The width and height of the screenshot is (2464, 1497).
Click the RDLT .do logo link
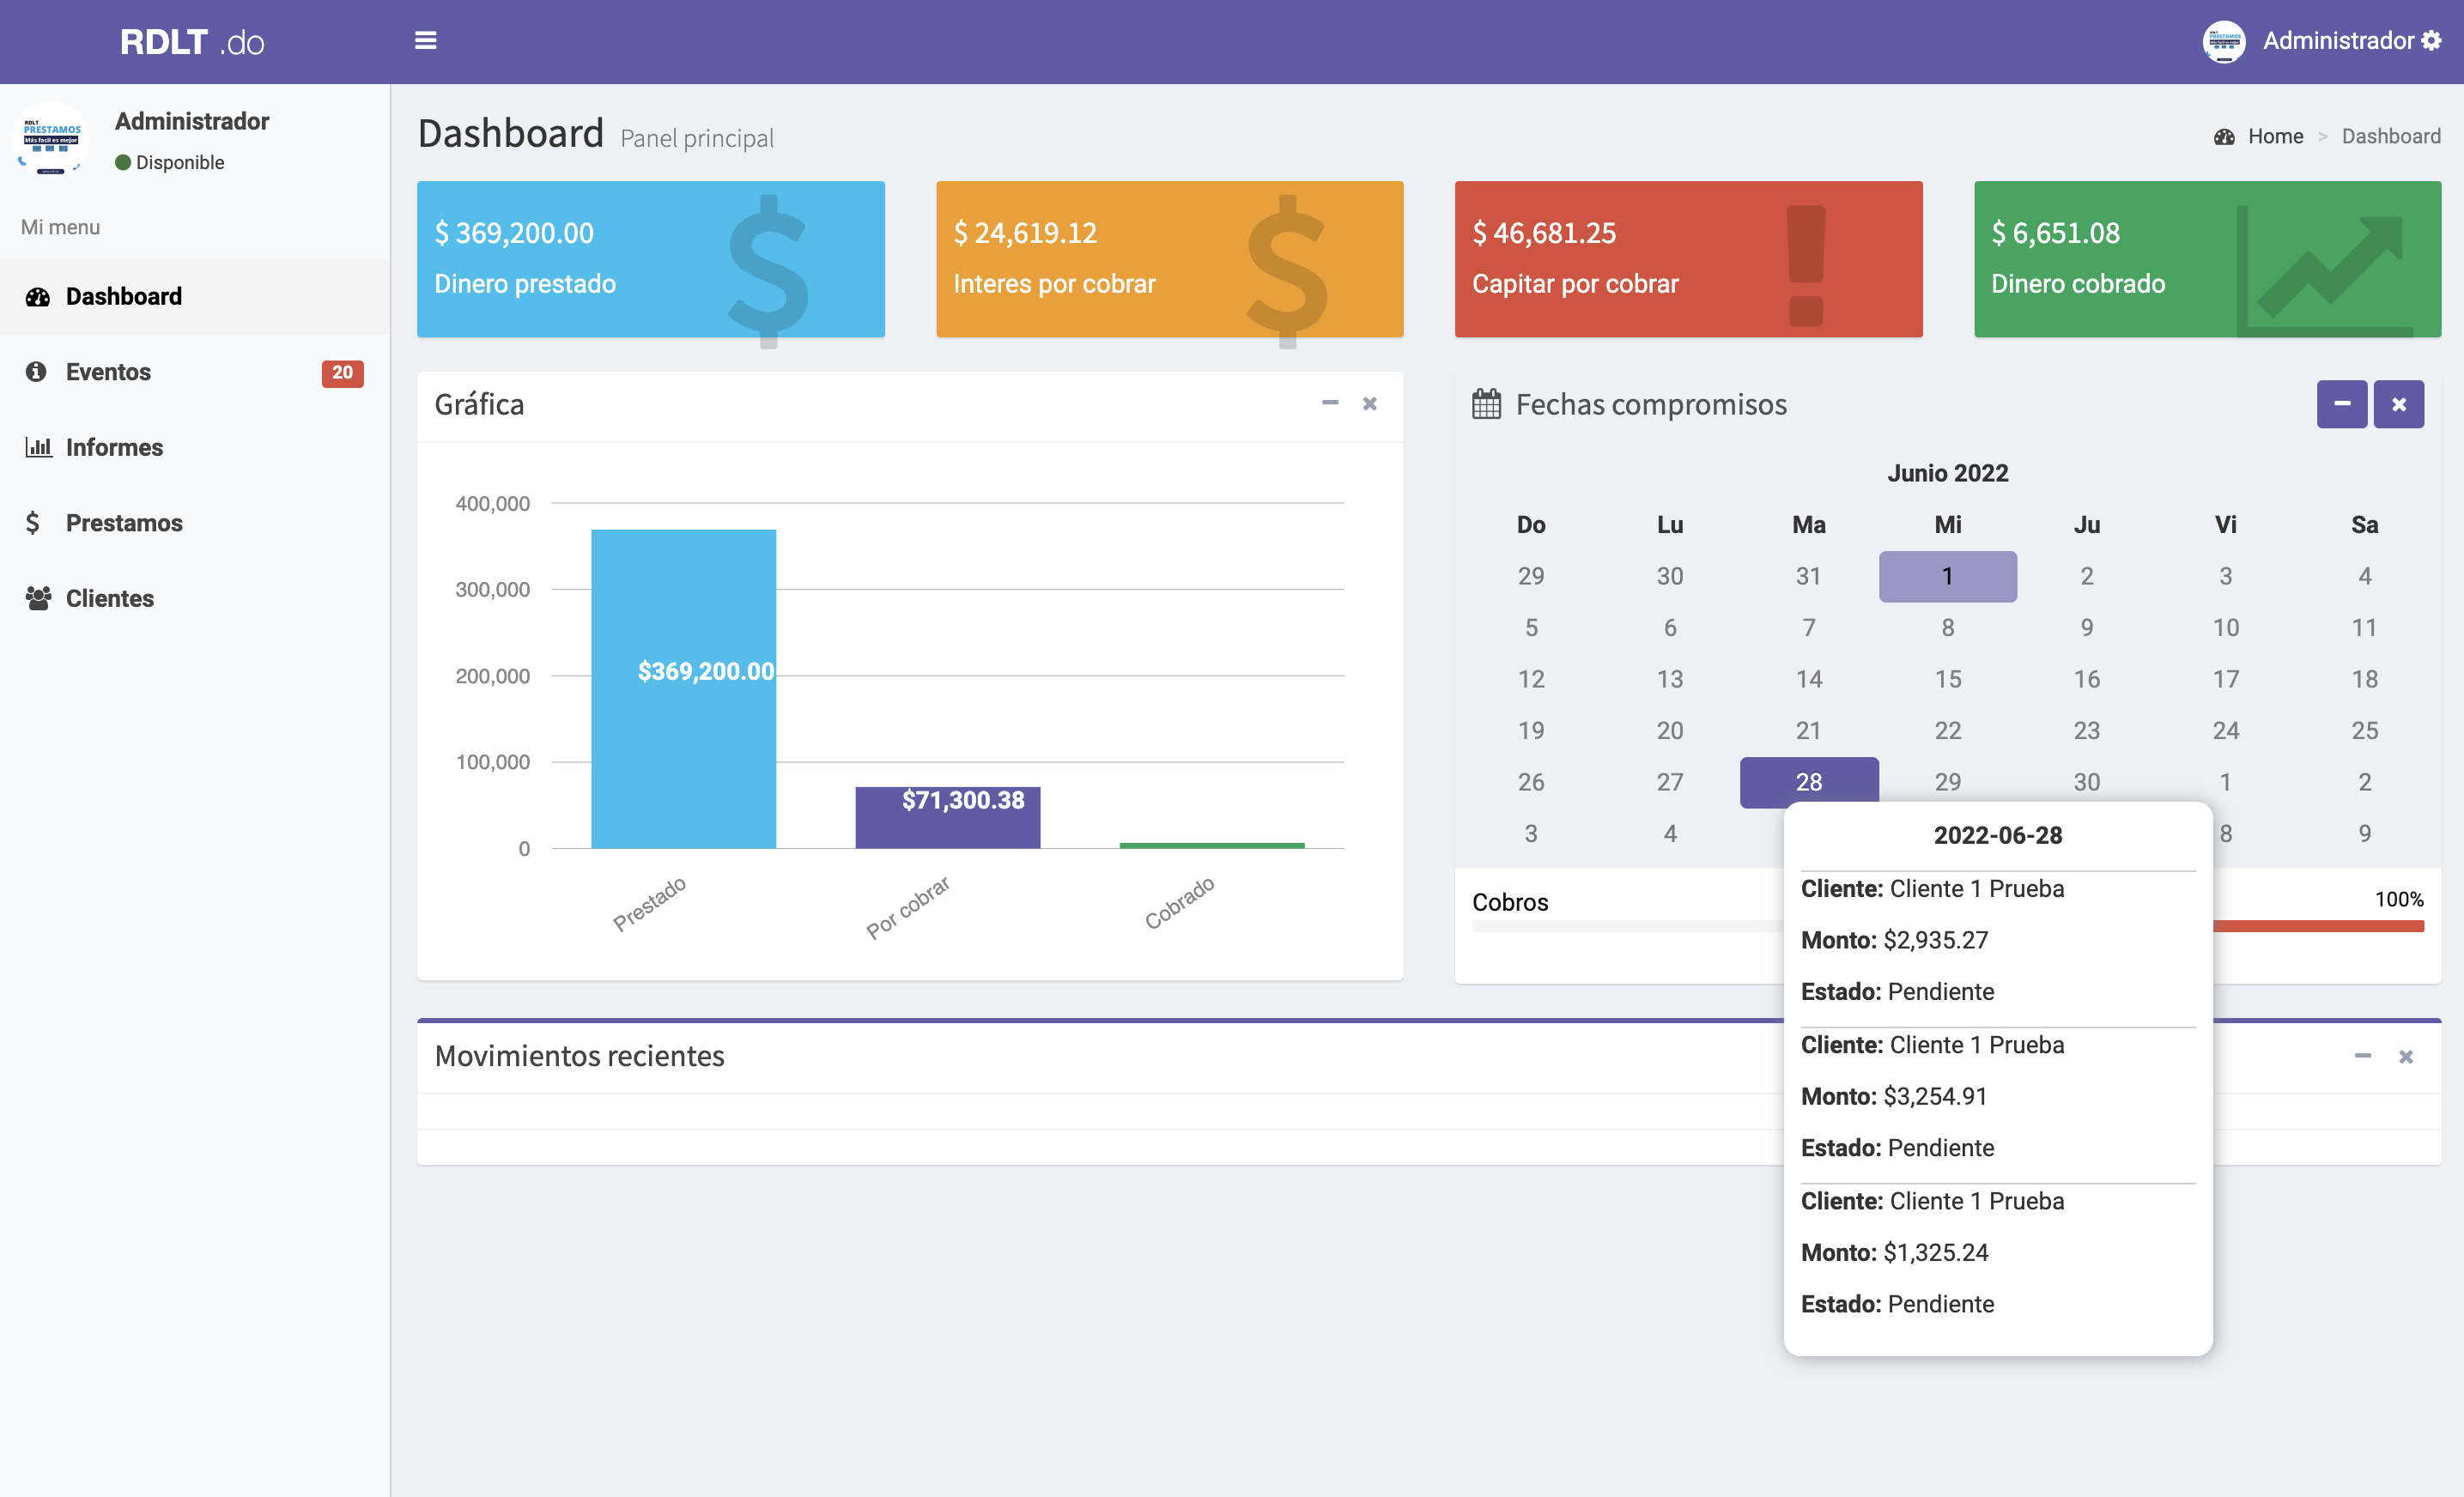192,42
